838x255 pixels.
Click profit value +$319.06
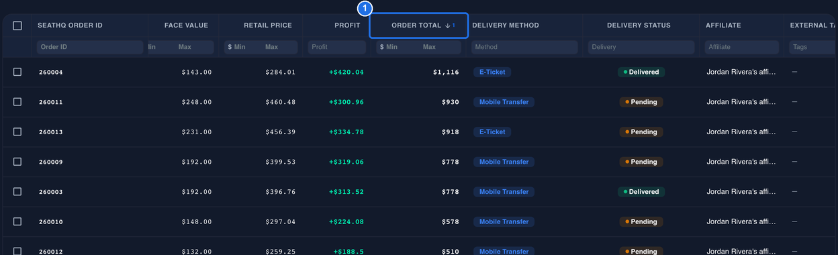click(346, 162)
